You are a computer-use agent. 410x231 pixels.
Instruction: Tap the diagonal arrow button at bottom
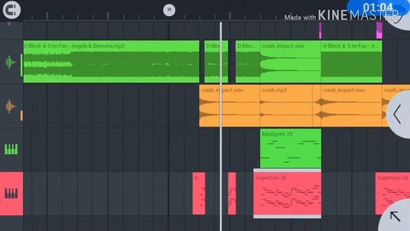[395, 216]
